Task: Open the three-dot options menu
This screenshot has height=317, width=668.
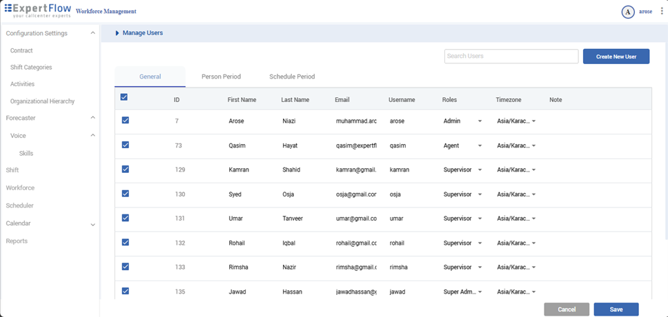Action: 662,12
